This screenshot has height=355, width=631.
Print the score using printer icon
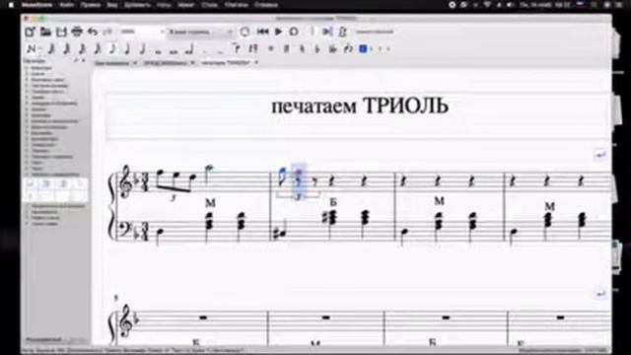(77, 32)
